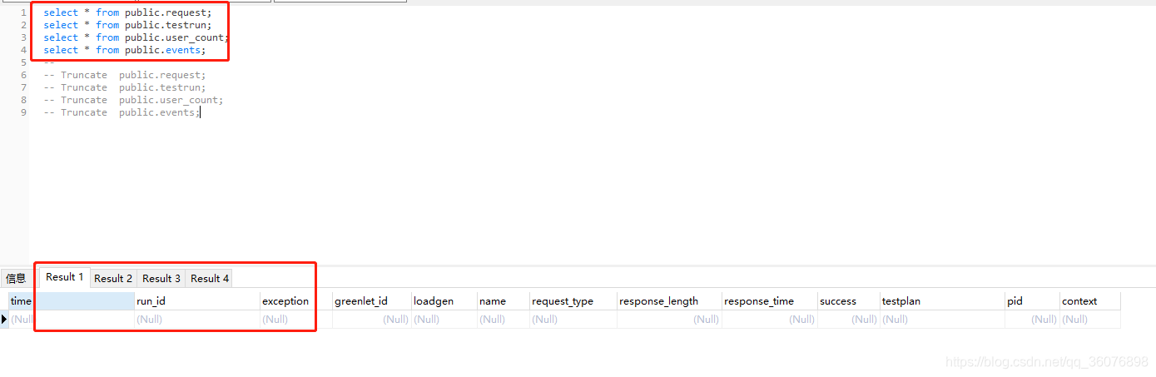Click the '-- Truncate public.request;' comment line
This screenshot has height=377, width=1156.
[125, 75]
